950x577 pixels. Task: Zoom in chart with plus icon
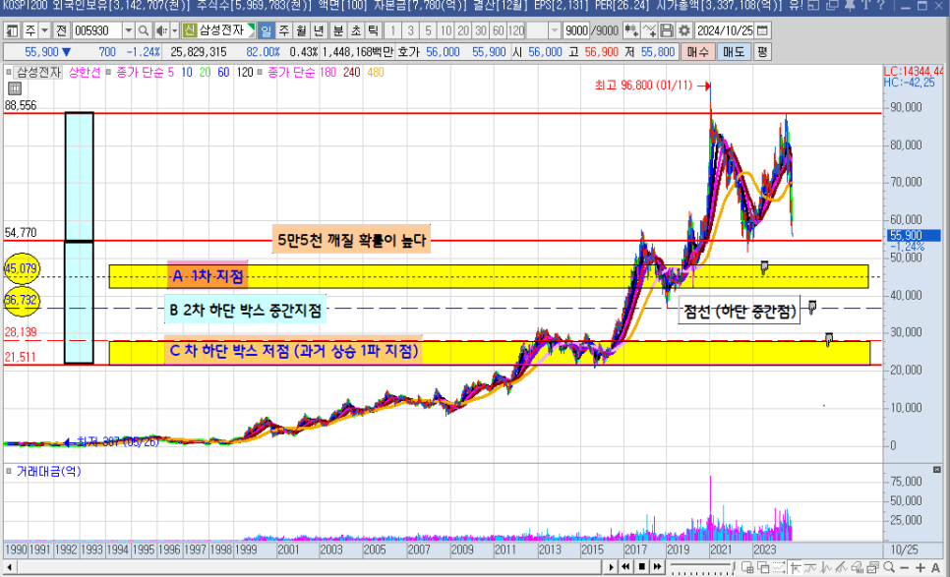920,567
